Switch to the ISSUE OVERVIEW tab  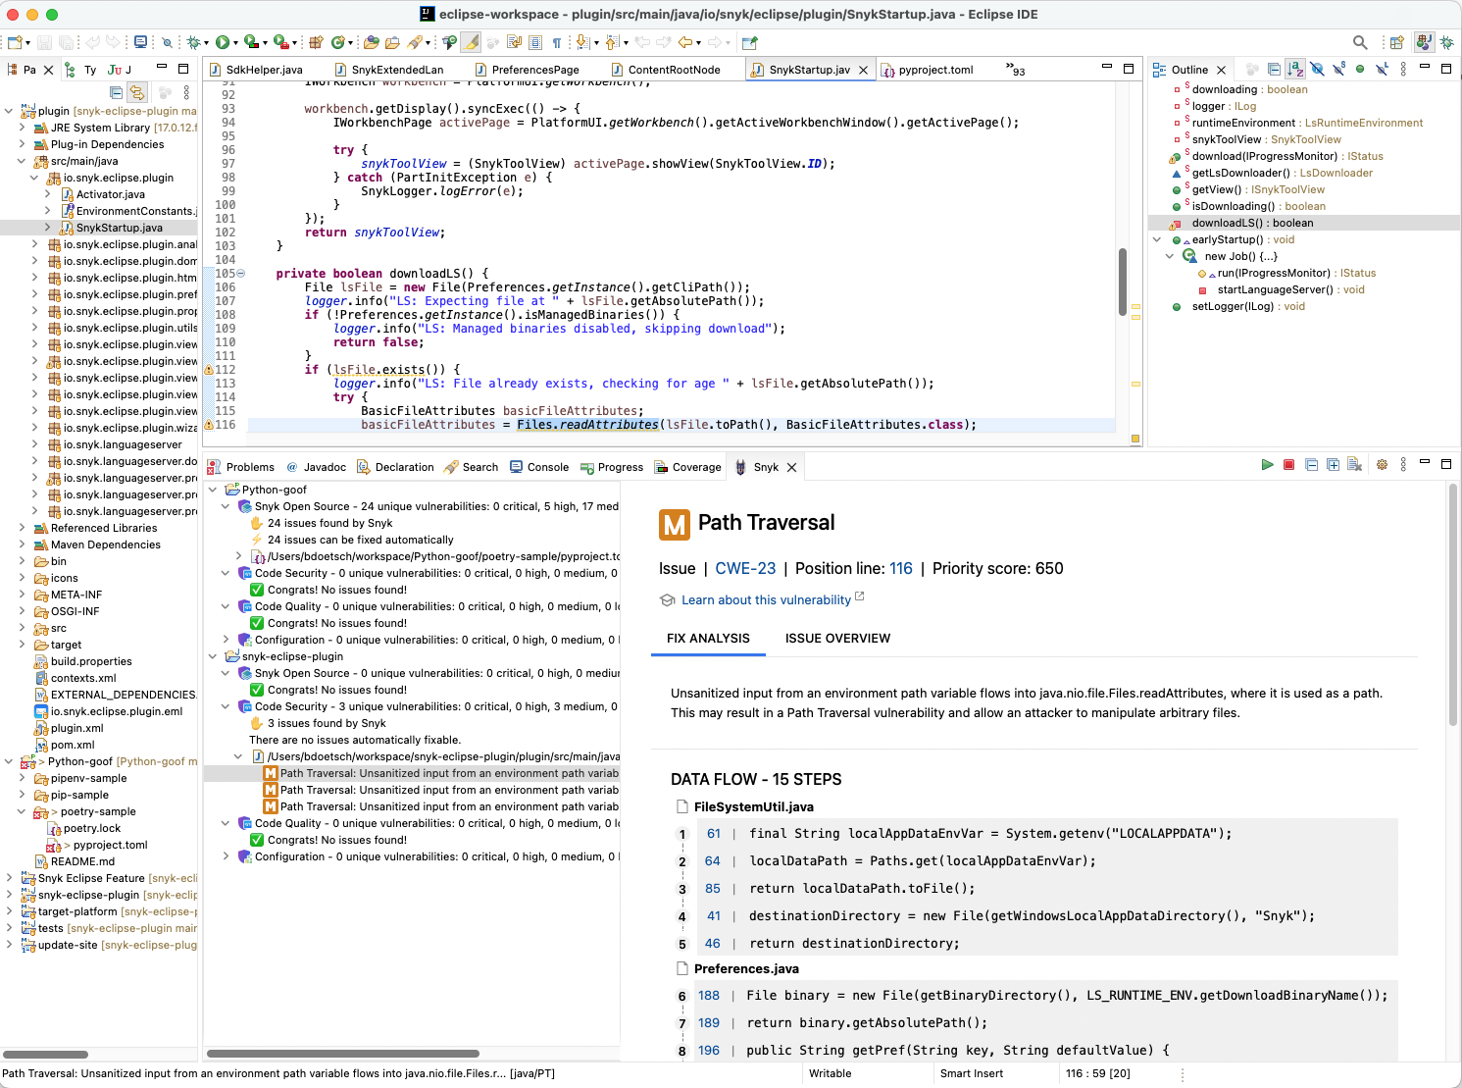point(837,639)
